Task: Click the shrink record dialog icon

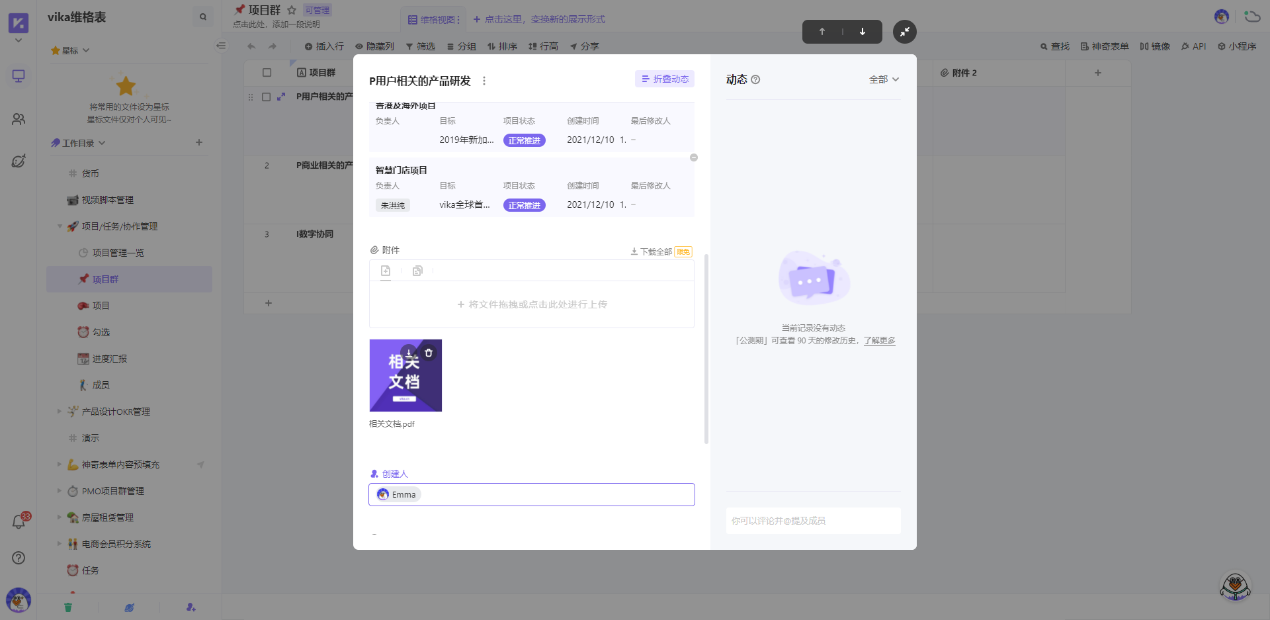Action: click(x=904, y=32)
